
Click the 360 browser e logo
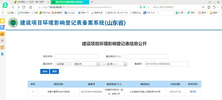(x=5, y=5)
